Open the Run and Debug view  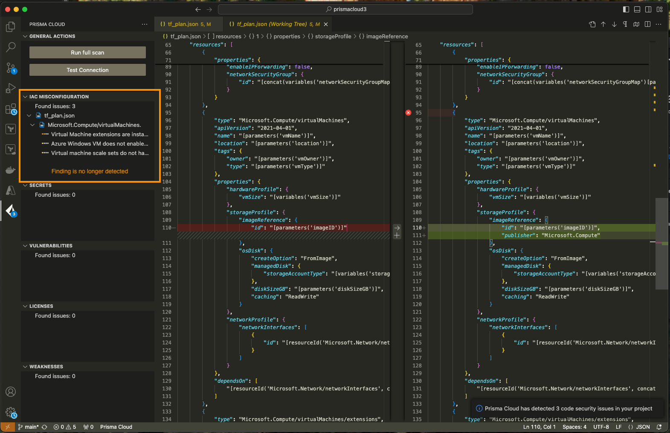click(11, 88)
